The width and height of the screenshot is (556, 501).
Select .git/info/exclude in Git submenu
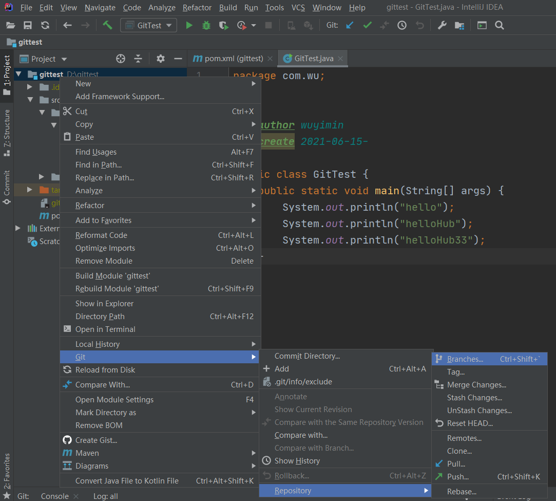click(x=346, y=382)
